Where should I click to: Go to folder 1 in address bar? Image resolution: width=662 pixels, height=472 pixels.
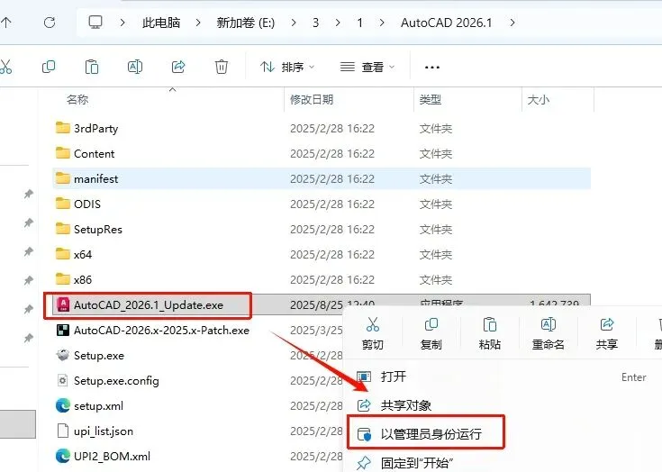pos(359,23)
